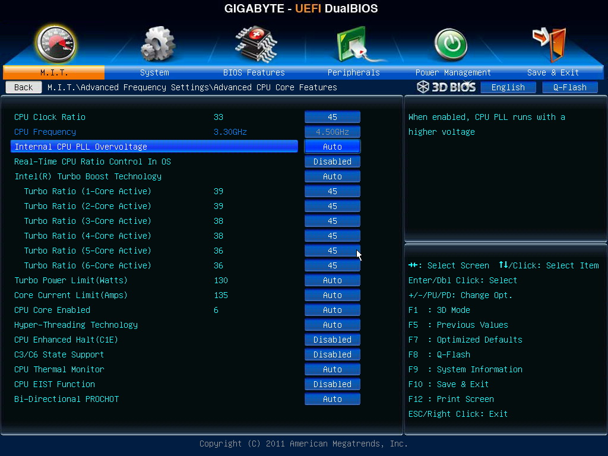Select CPU EIST Function label
Image resolution: width=608 pixels, height=456 pixels.
point(54,384)
